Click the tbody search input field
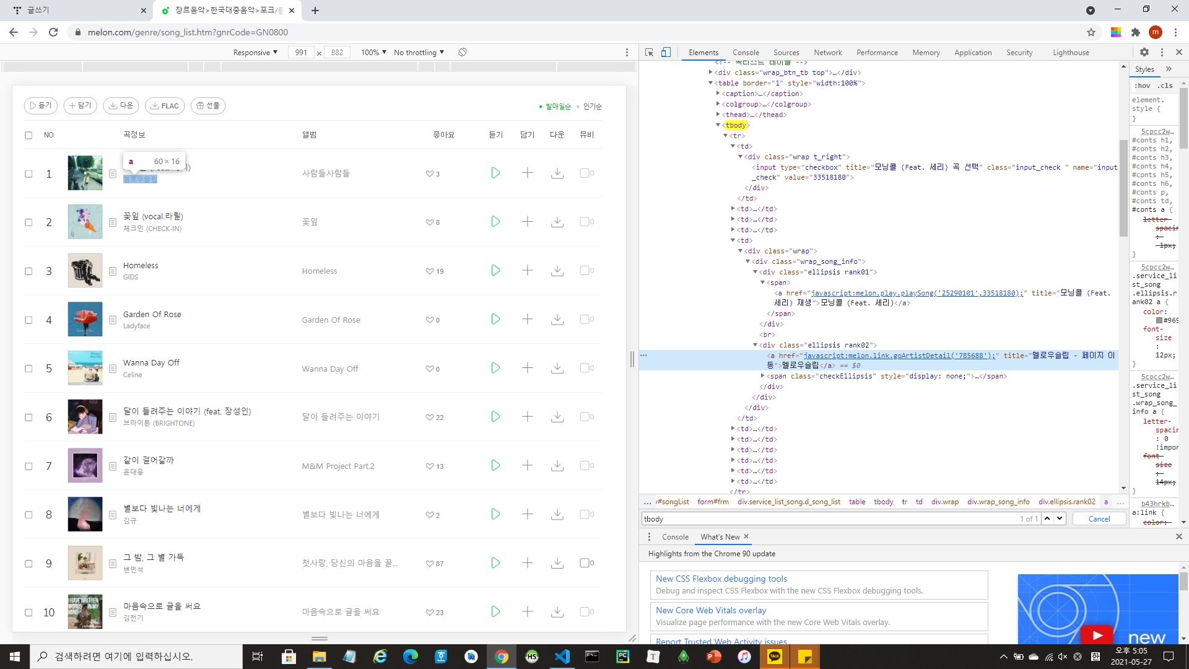1189x669 pixels. (830, 518)
